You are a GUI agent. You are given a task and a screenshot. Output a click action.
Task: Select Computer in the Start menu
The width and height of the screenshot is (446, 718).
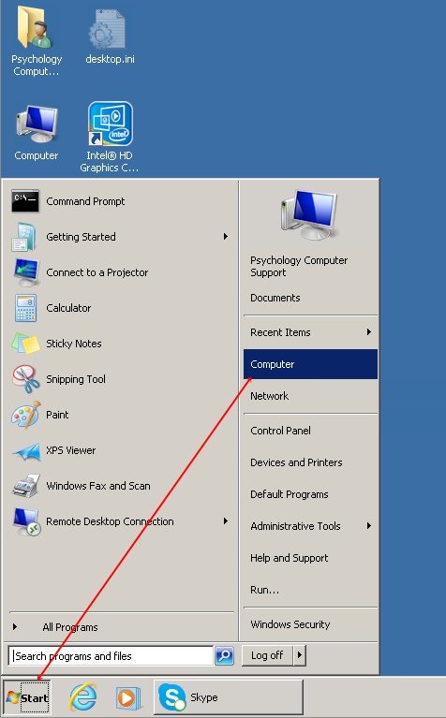click(310, 364)
